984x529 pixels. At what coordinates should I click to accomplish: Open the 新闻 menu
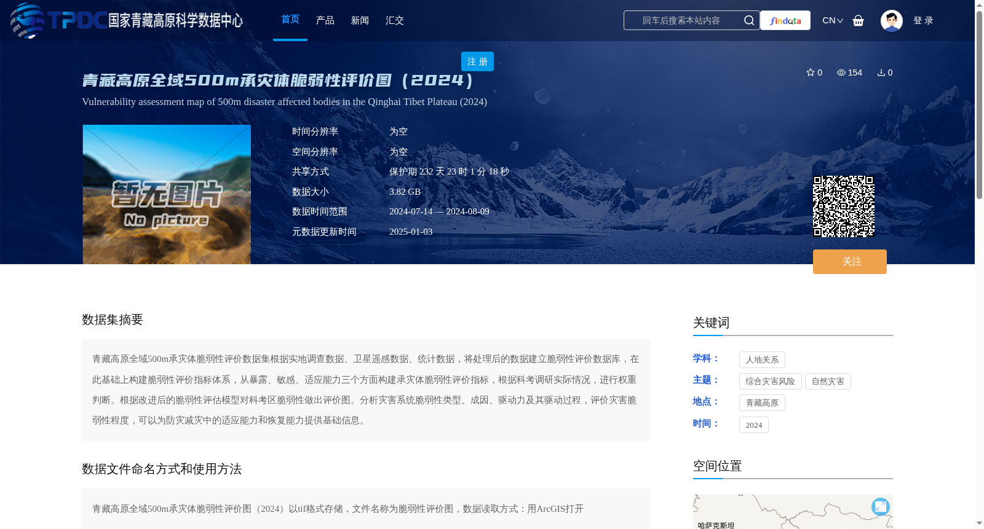[360, 20]
